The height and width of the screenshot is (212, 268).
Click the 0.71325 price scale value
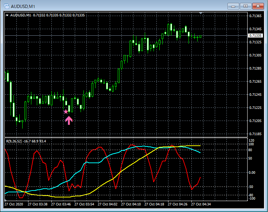click(x=255, y=42)
